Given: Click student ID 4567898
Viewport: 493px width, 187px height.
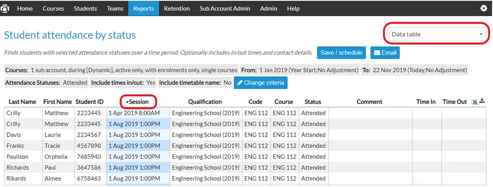Looking at the screenshot, I should tap(89, 146).
